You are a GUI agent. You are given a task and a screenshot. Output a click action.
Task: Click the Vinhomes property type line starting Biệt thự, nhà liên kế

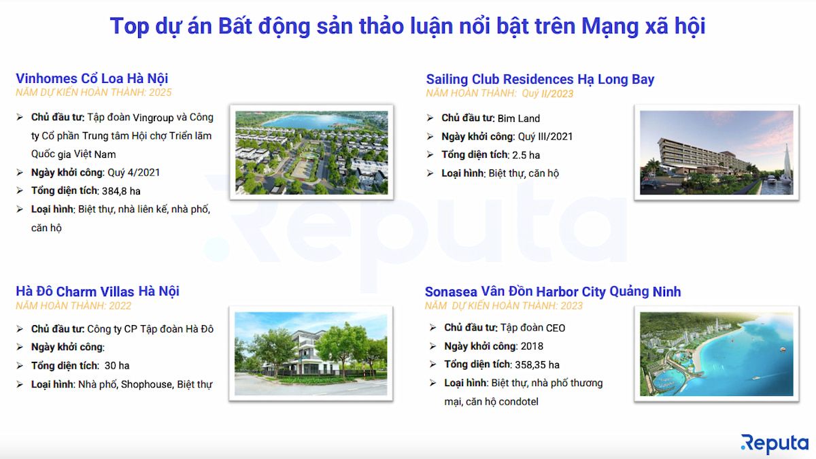121,209
